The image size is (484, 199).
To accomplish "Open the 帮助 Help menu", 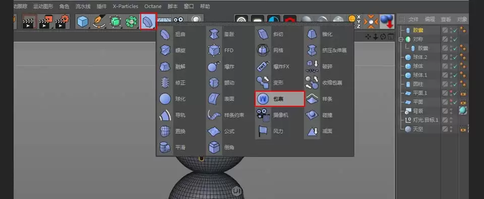I will (205, 6).
